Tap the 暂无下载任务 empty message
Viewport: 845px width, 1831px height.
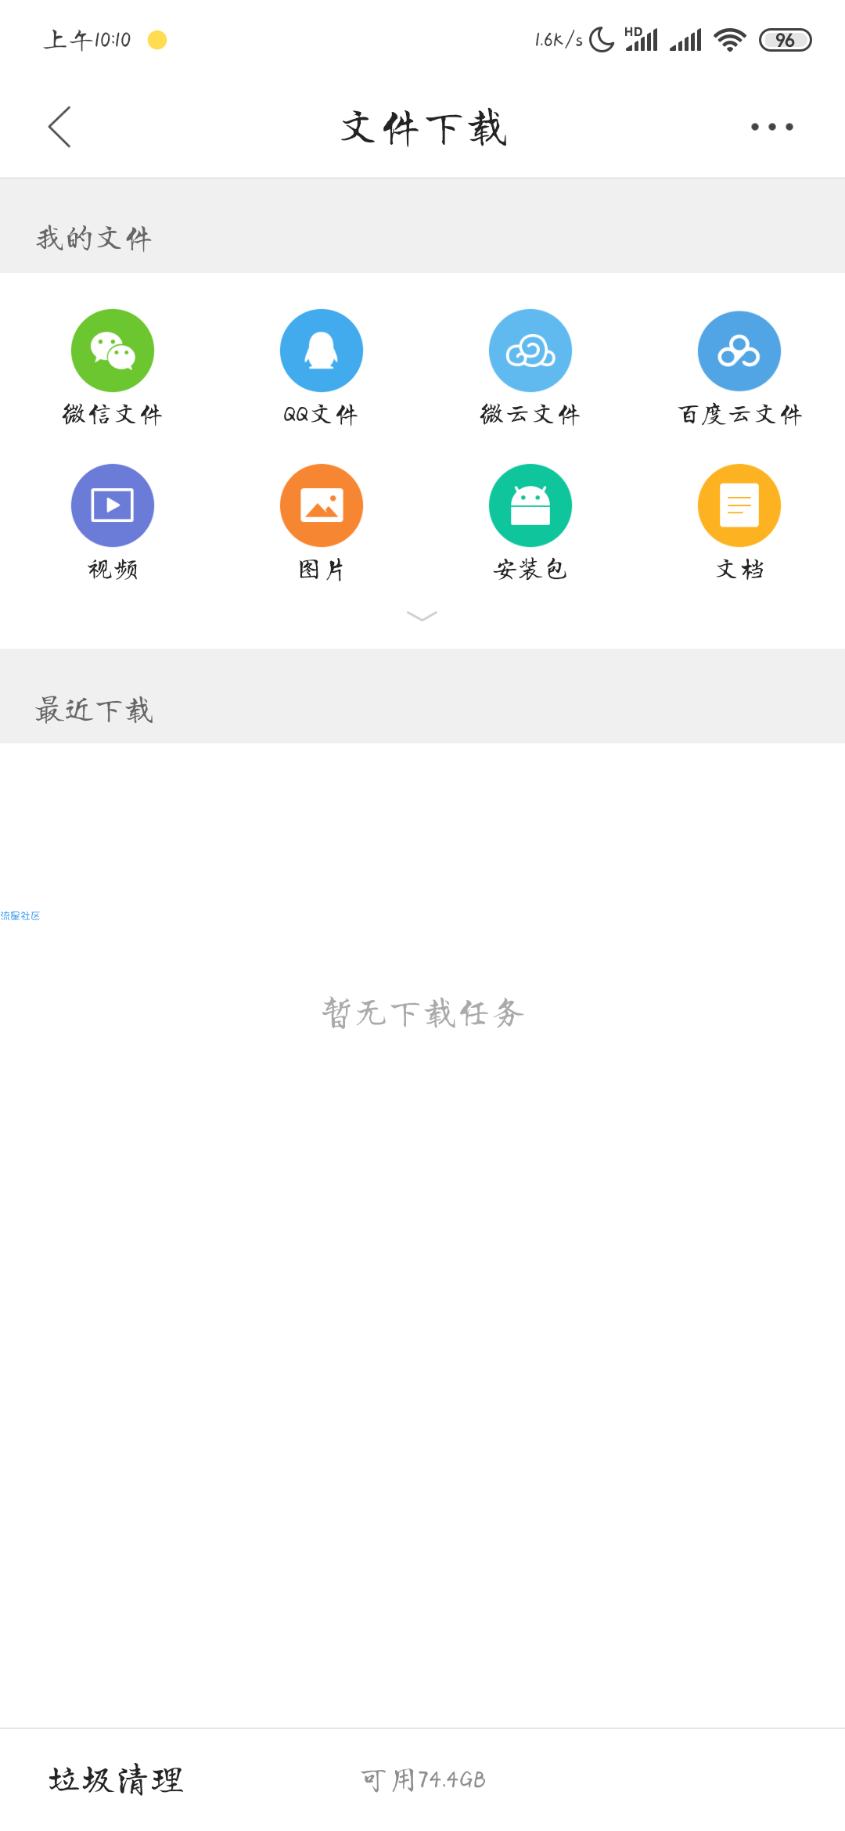point(422,1013)
